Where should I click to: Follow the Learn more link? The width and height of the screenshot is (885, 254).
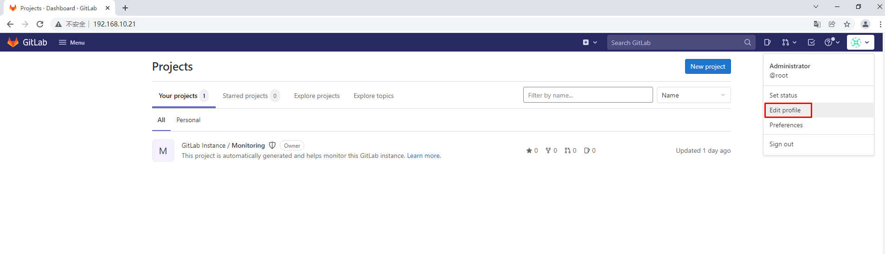[x=423, y=156]
